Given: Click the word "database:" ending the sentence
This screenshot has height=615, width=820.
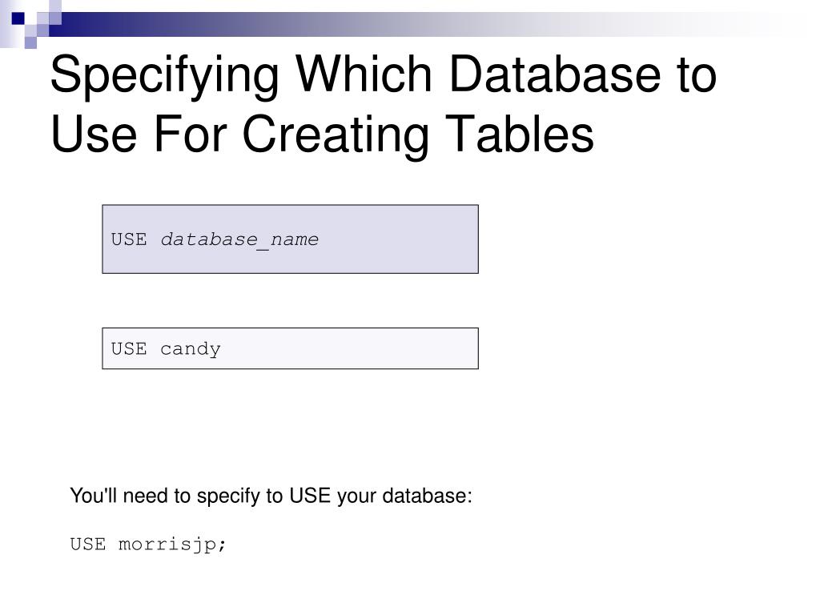Looking at the screenshot, I should coord(428,496).
